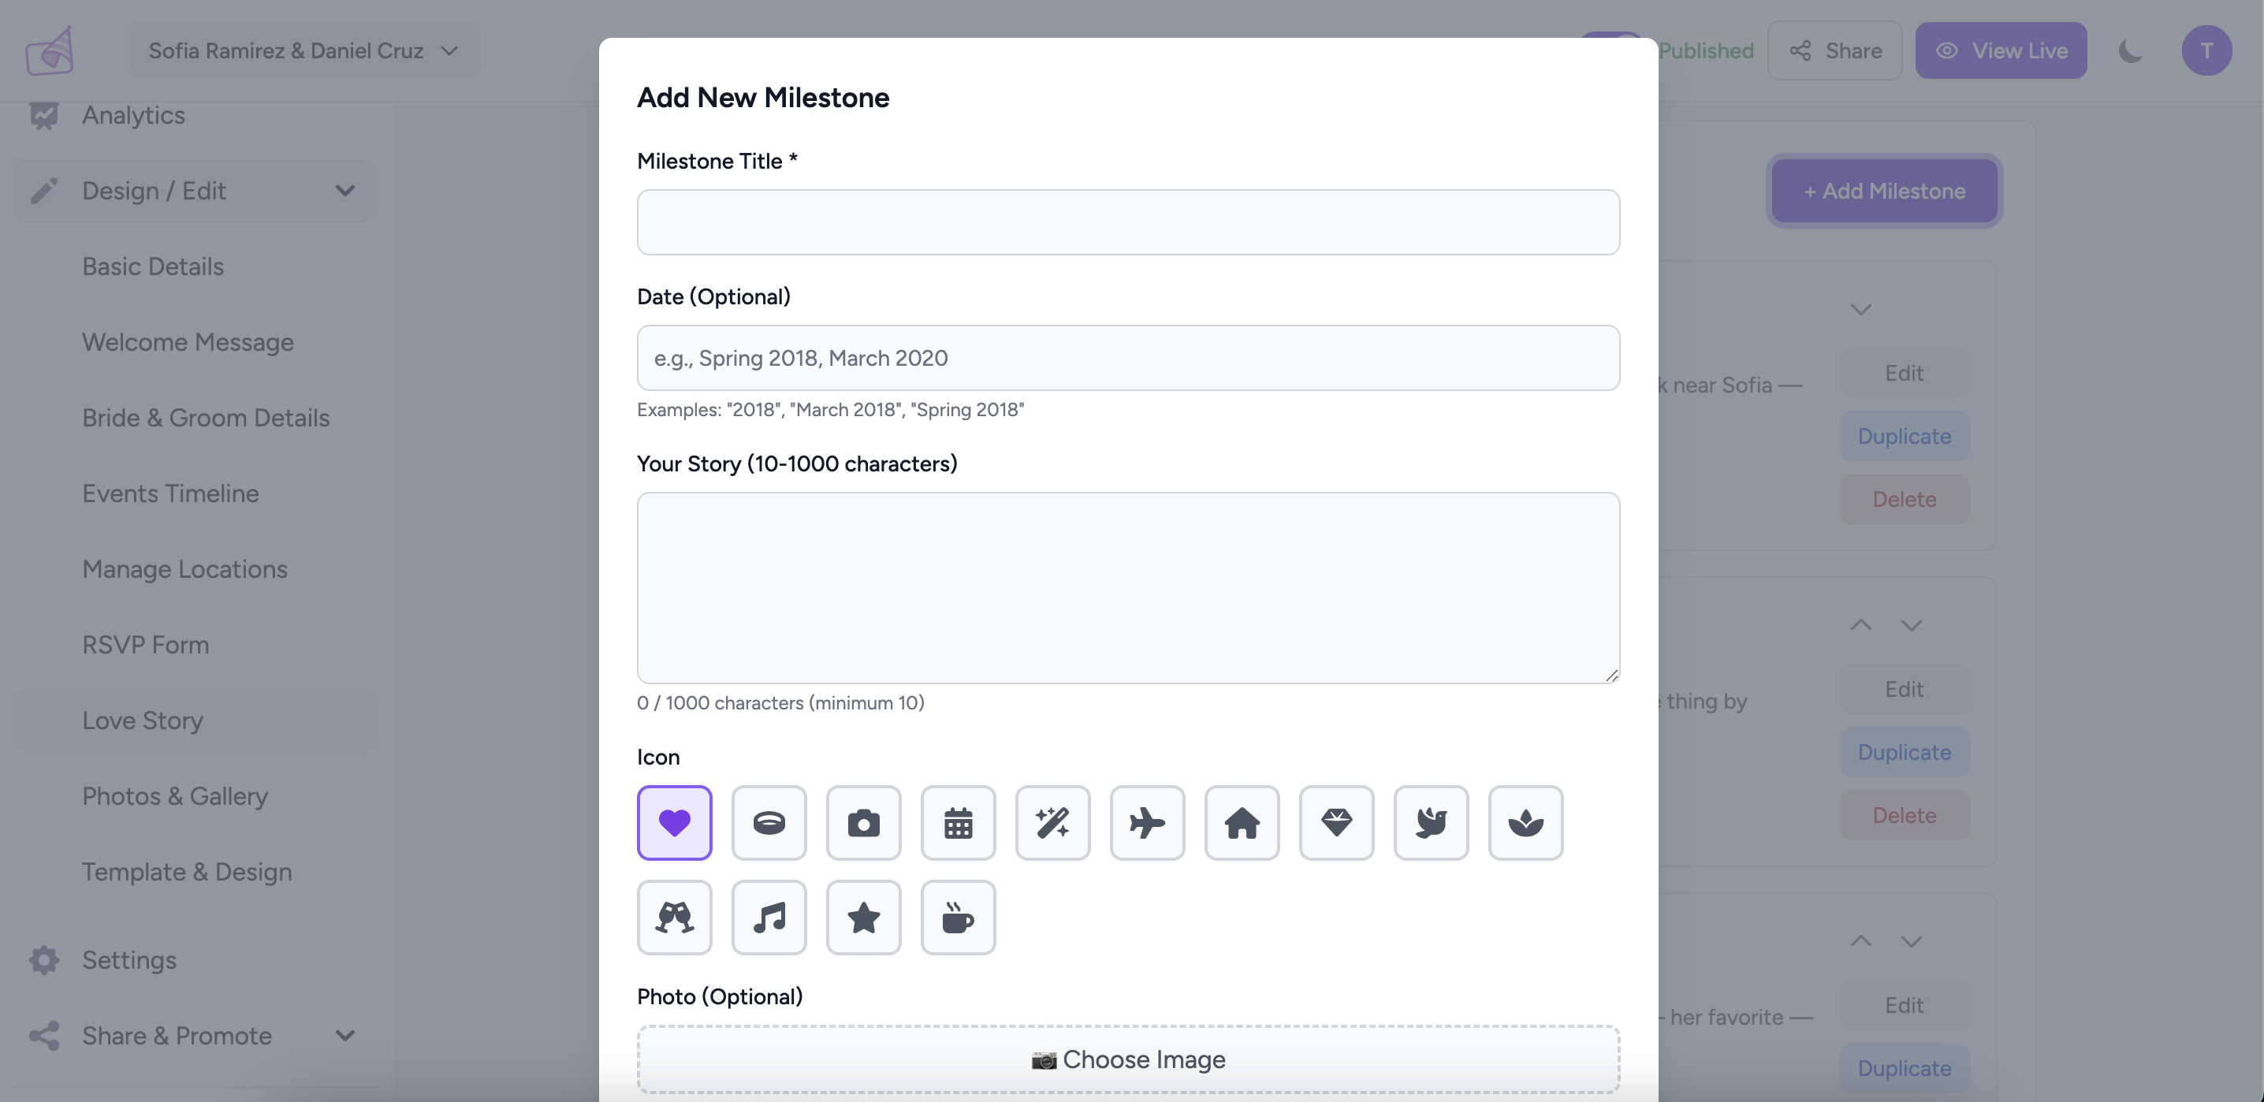The height and width of the screenshot is (1102, 2264).
Task: Delete the 'near Sofia' milestone
Action: pos(1904,499)
